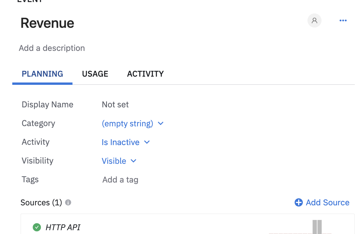Edit the Not set display name
The width and height of the screenshot is (356, 234).
point(115,105)
